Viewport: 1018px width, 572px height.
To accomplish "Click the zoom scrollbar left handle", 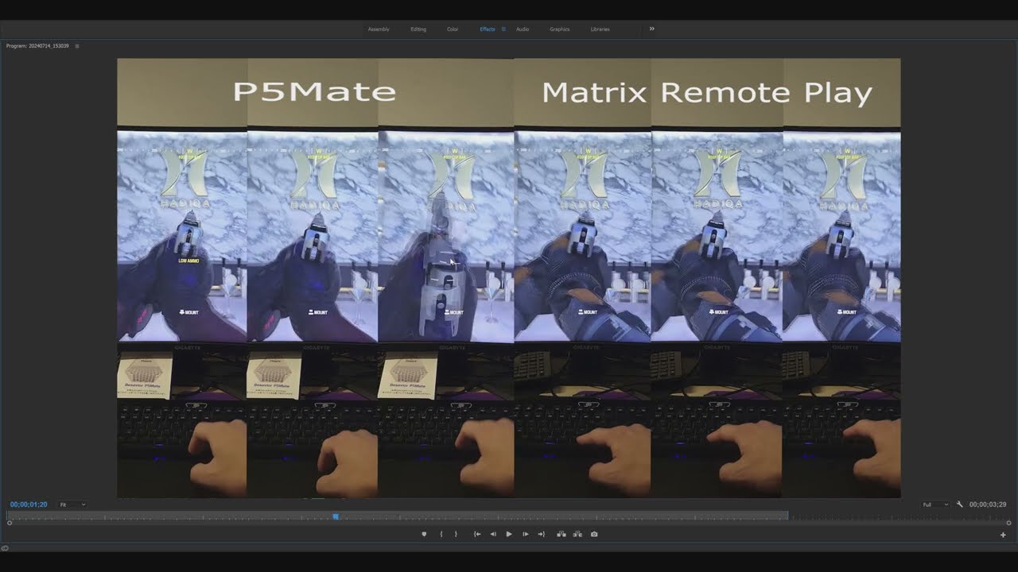I will coord(10,523).
